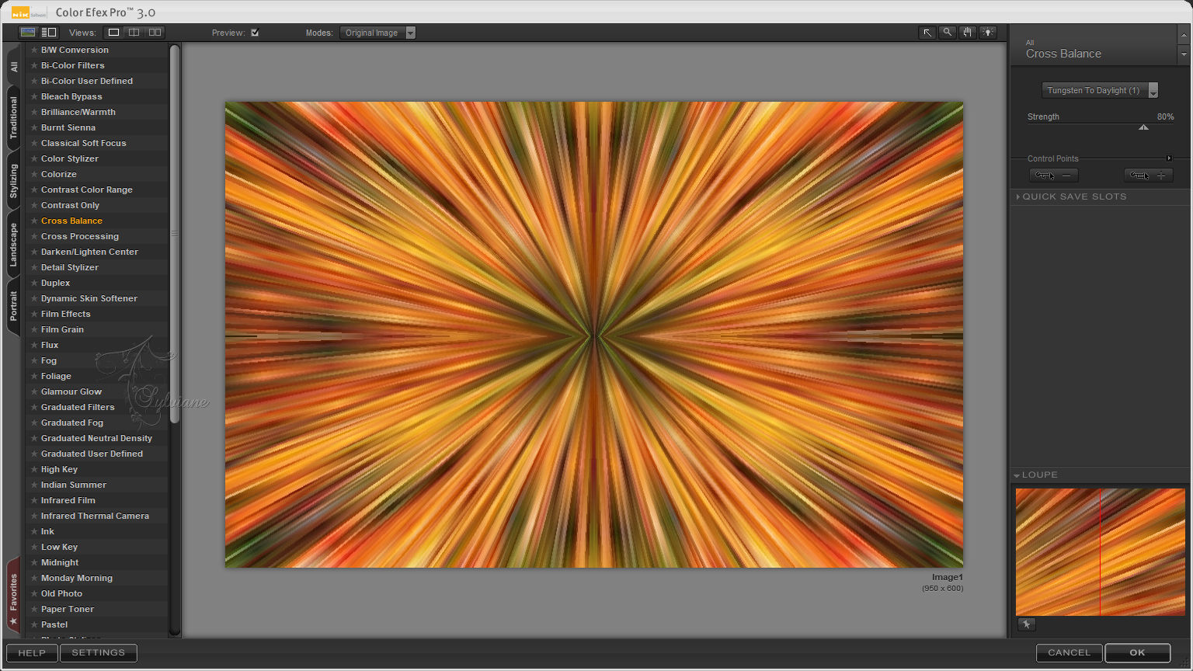Click the loupe preview thumbnail
1193x671 pixels.
[x=1101, y=552]
